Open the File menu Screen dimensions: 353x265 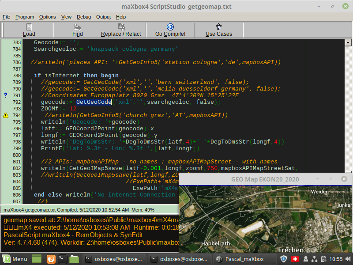[6, 17]
